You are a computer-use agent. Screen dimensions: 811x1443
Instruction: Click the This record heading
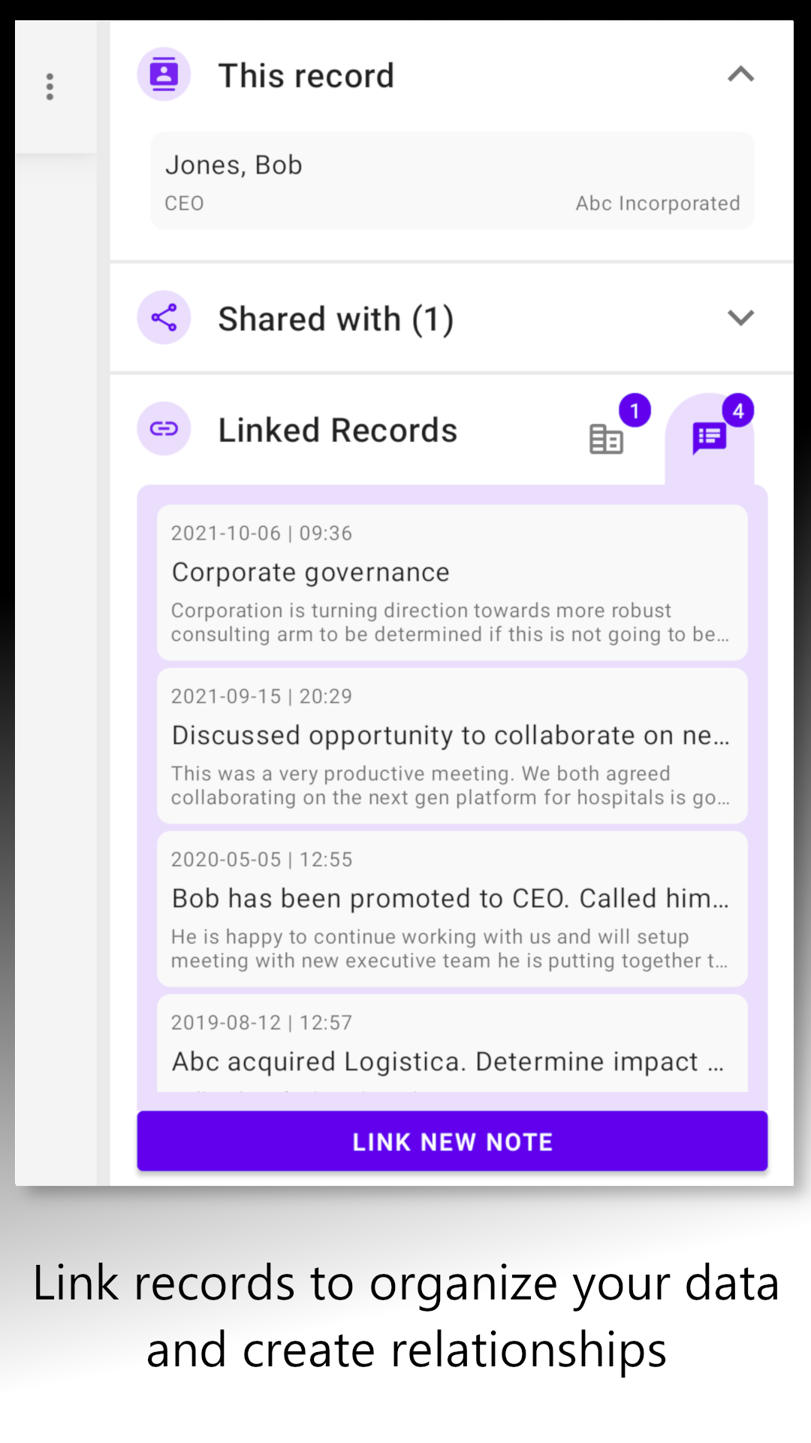306,76
